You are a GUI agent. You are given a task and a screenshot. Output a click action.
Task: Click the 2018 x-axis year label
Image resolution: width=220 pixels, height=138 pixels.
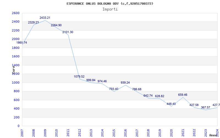[148, 133]
